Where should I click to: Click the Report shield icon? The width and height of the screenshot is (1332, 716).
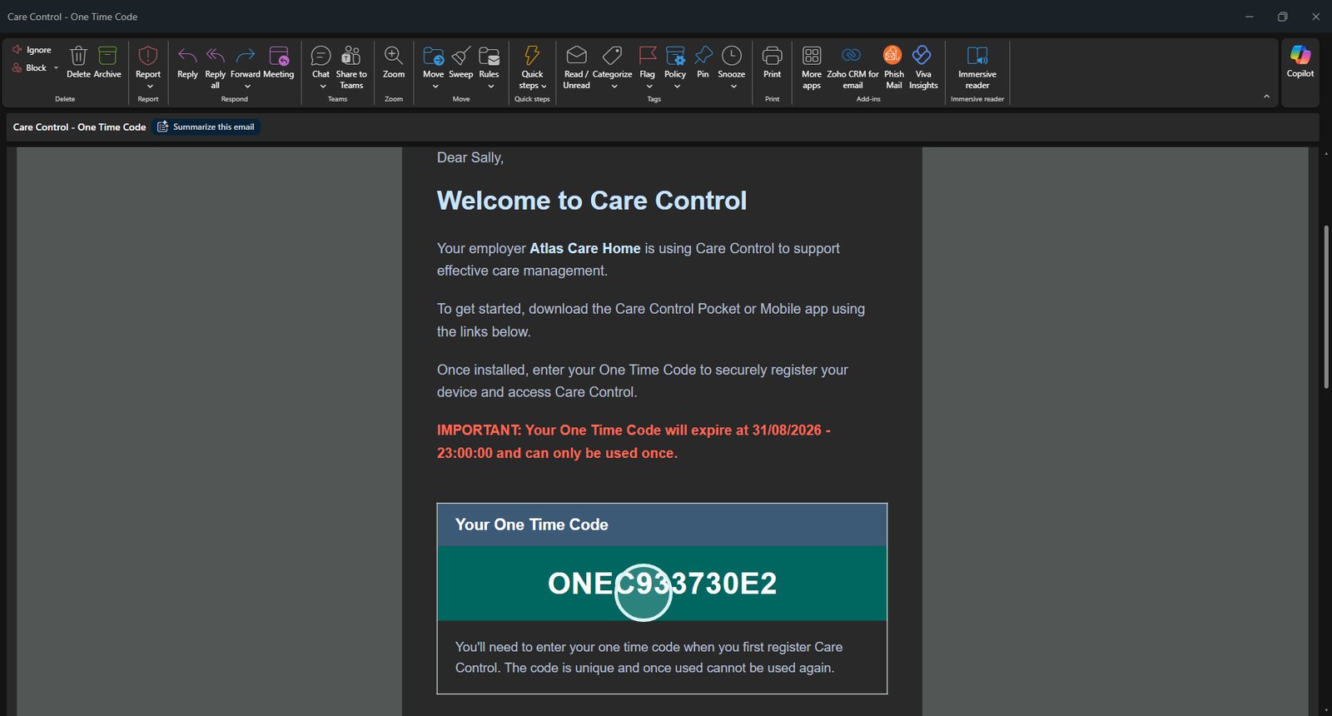tap(148, 56)
